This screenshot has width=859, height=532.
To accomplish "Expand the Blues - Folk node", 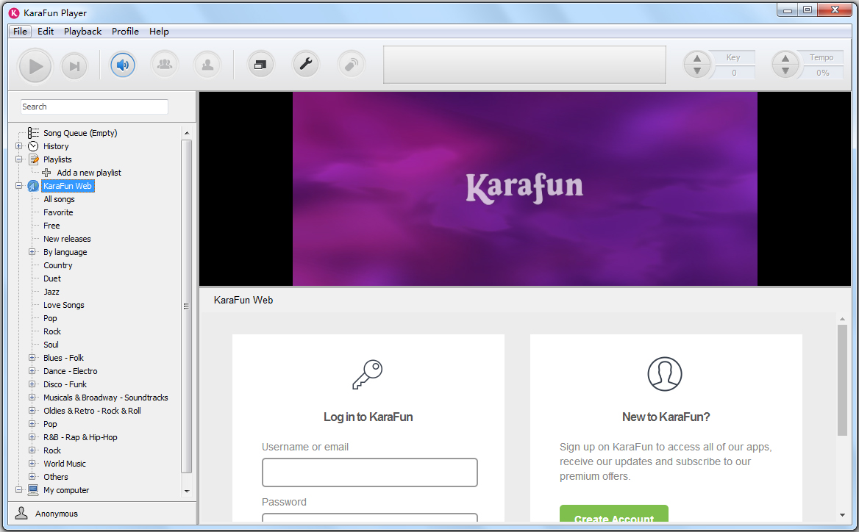I will [x=32, y=358].
